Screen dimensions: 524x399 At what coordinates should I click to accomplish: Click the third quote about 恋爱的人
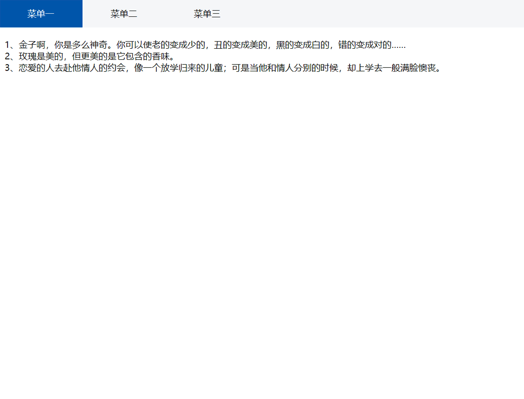click(222, 68)
